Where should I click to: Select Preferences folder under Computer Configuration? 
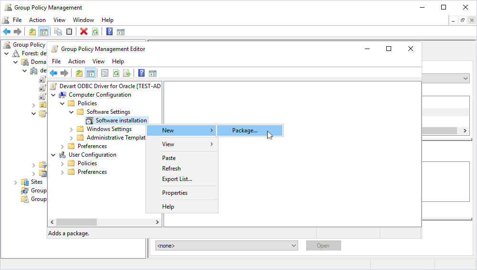point(92,146)
